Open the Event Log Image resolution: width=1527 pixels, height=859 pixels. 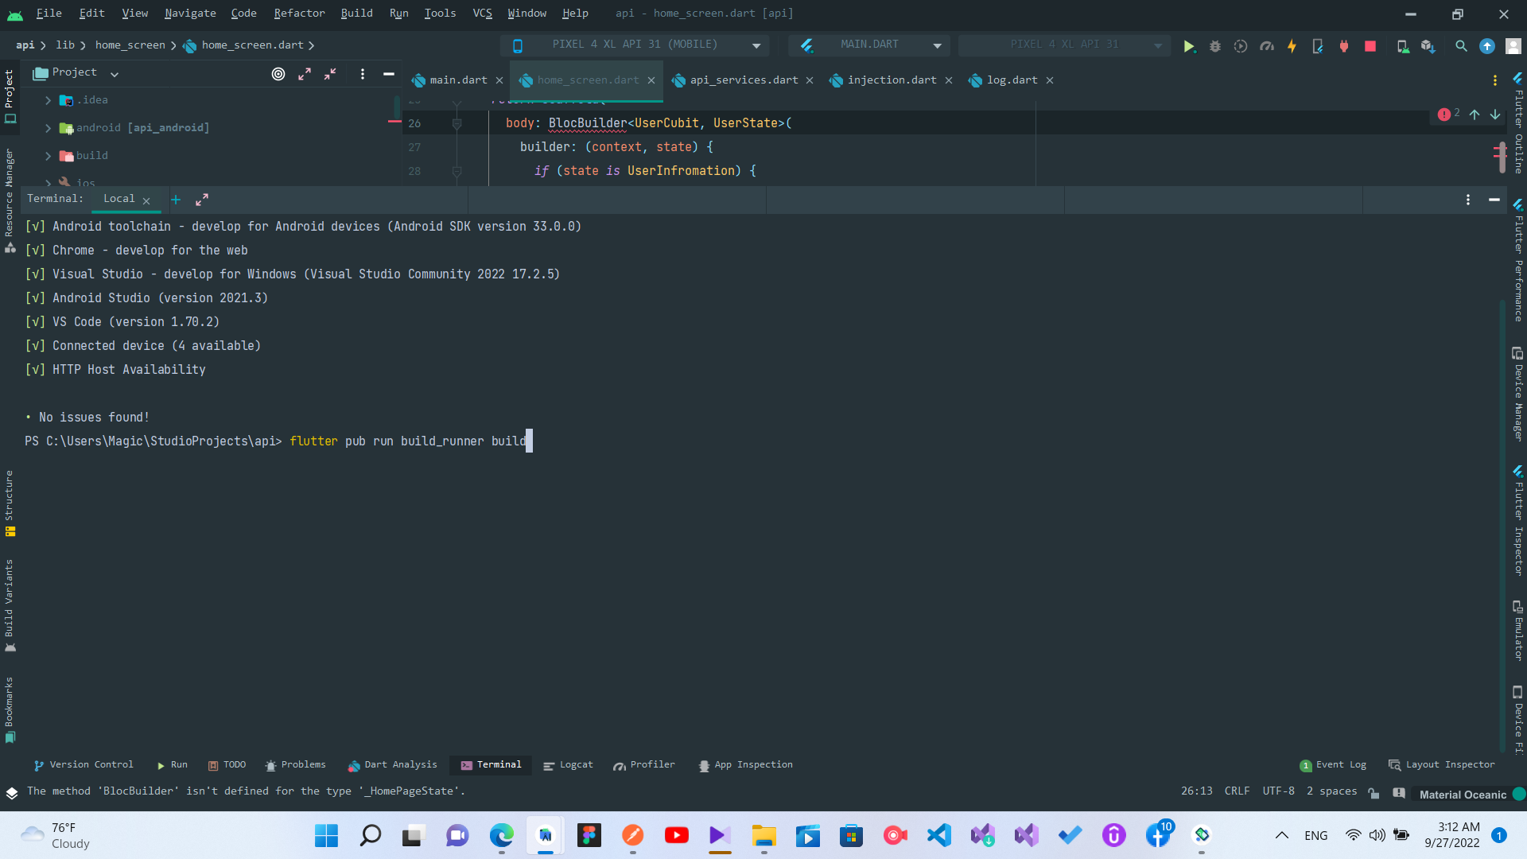[x=1334, y=765]
